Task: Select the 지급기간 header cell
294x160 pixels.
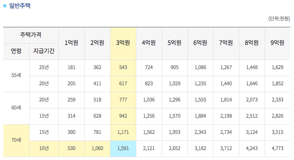Action: click(x=44, y=52)
